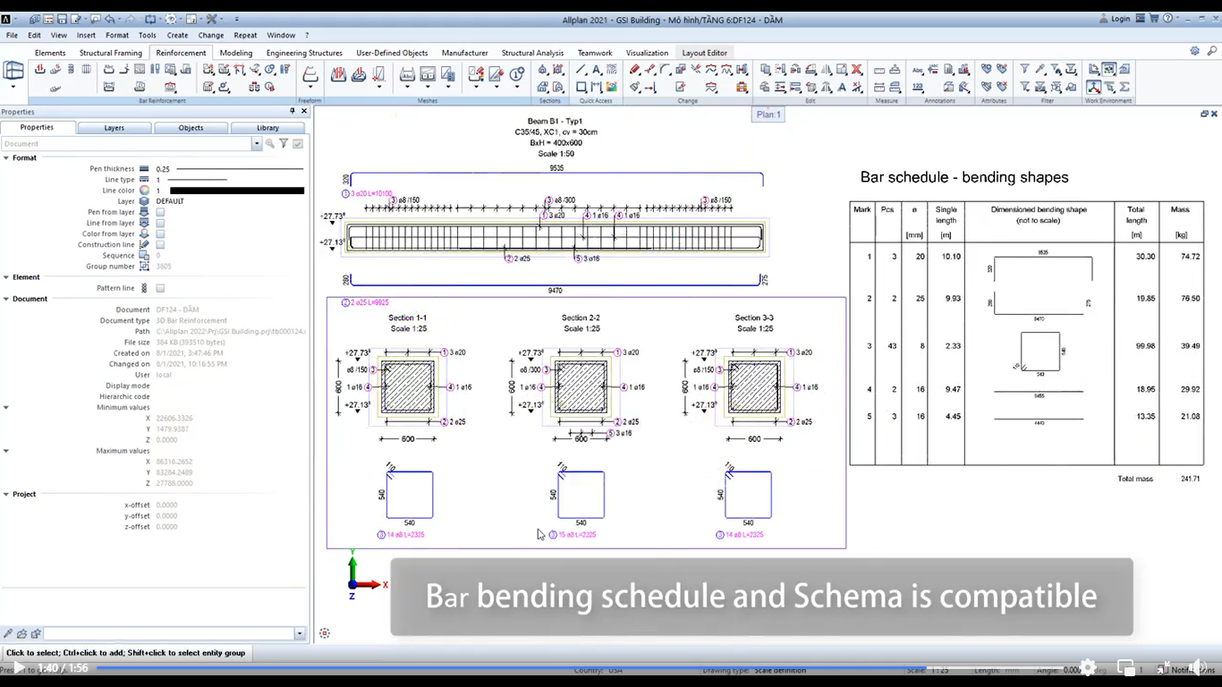Viewport: 1222px width, 687px height.
Task: Click the shopping cart icon in title bar
Action: click(x=1154, y=19)
